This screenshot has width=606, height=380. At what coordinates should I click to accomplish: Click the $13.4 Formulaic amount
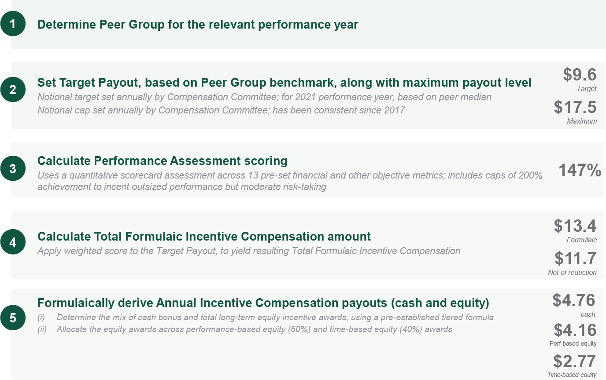[x=575, y=226]
